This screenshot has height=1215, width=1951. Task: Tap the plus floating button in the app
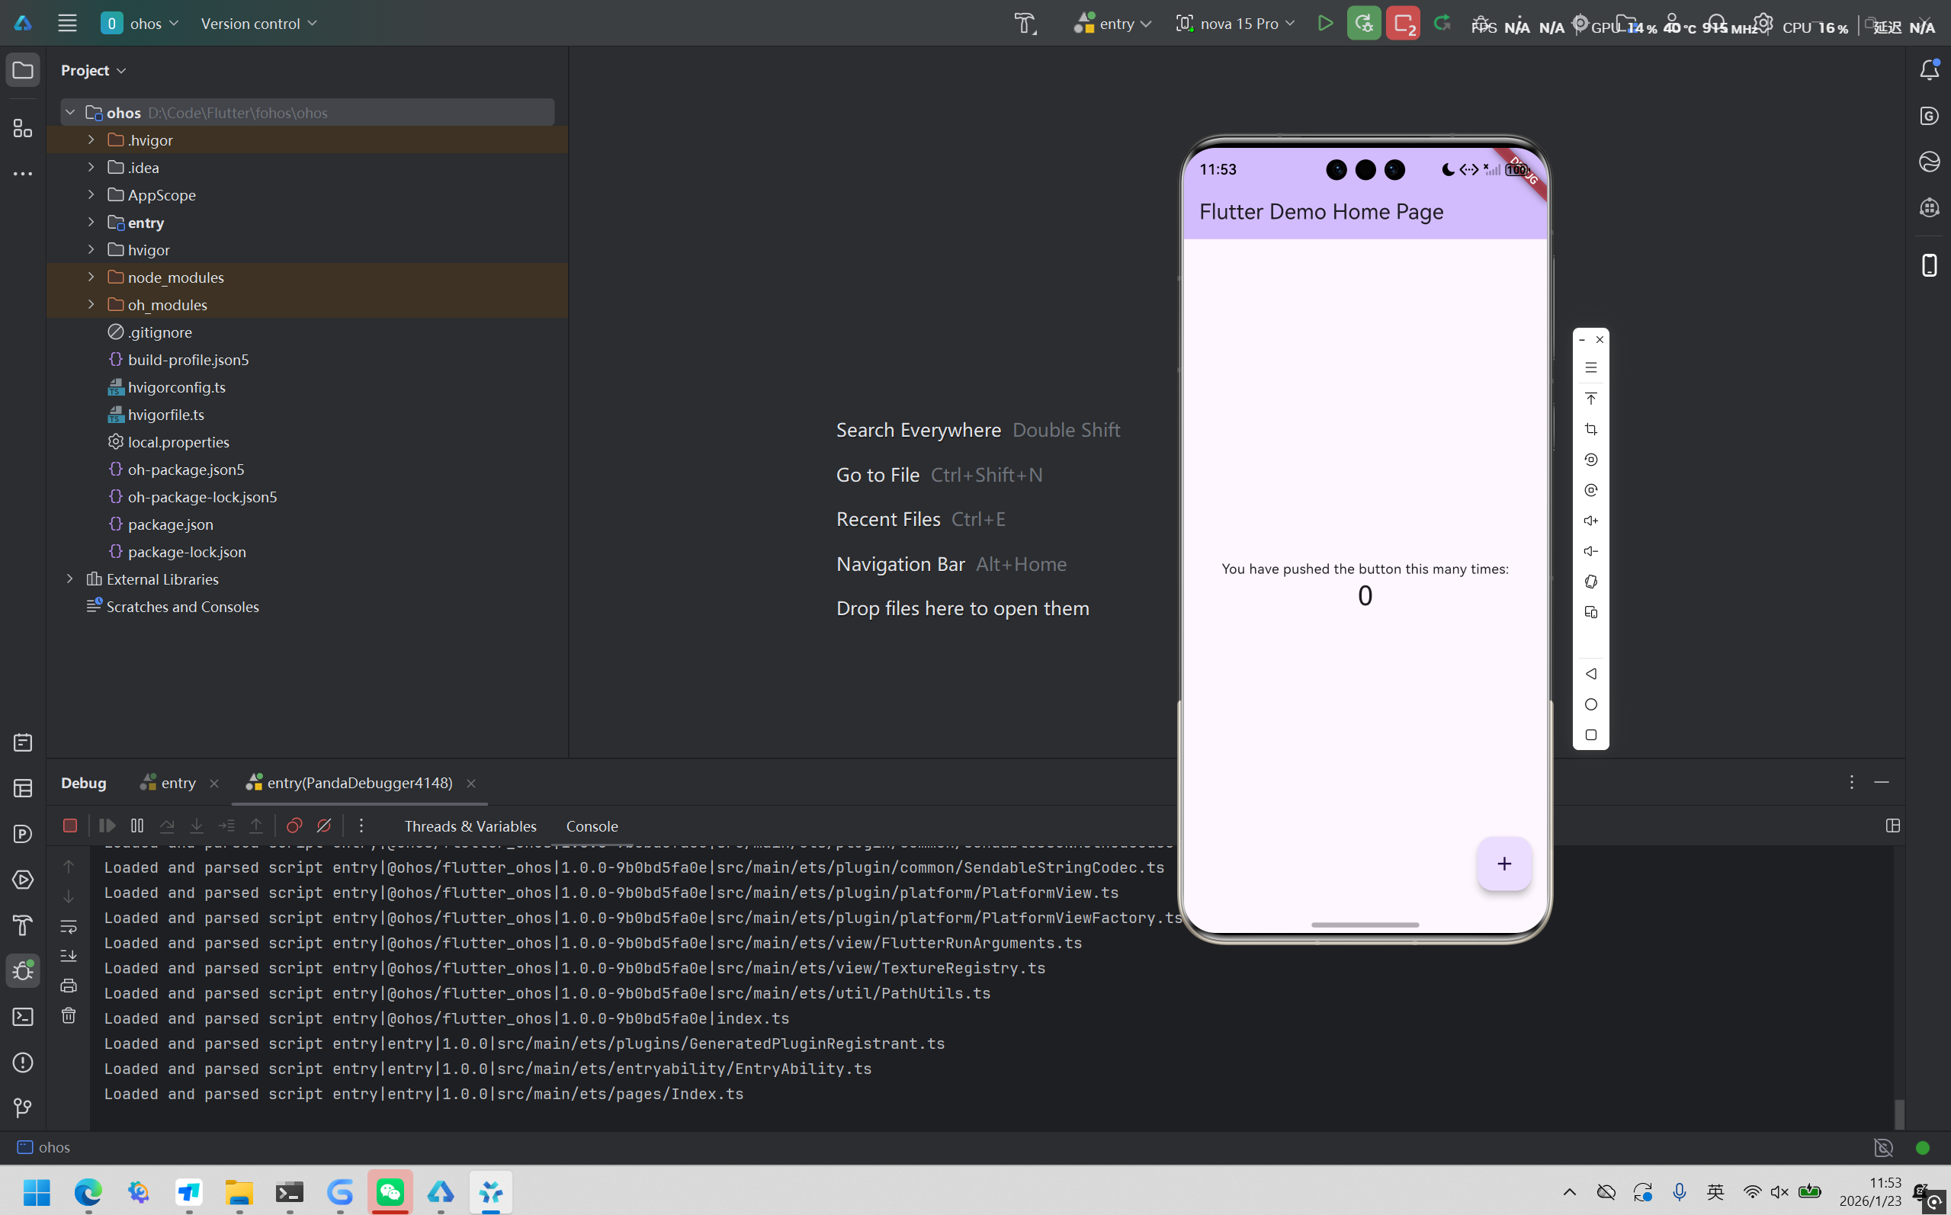1503,864
